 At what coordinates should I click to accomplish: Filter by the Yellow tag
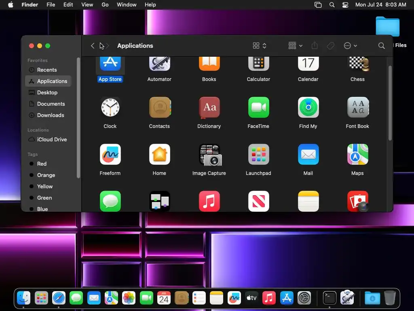(x=48, y=186)
